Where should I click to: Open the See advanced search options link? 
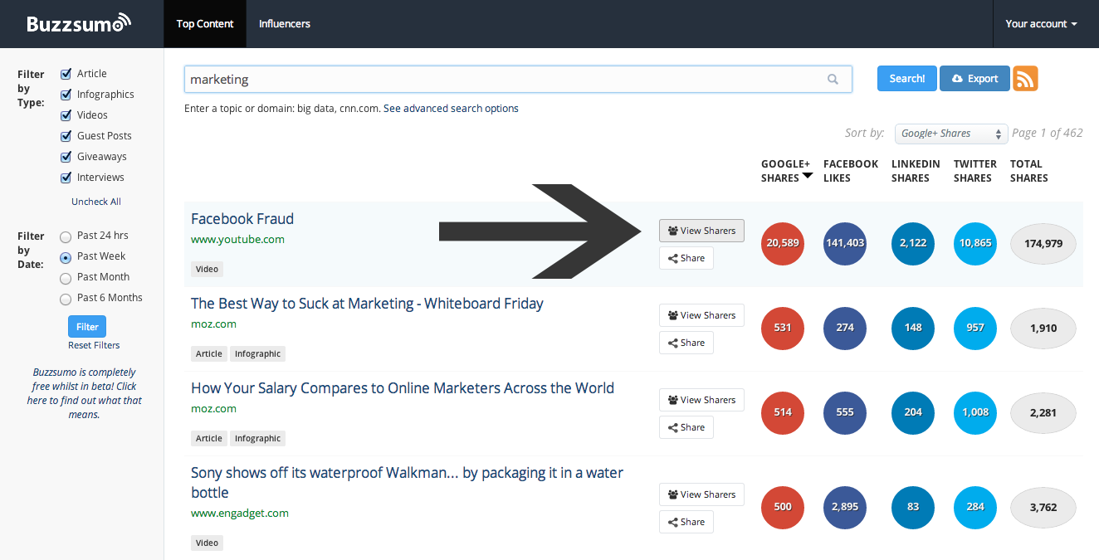451,109
